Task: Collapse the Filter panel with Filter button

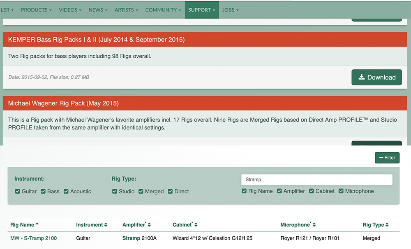Action: point(387,158)
